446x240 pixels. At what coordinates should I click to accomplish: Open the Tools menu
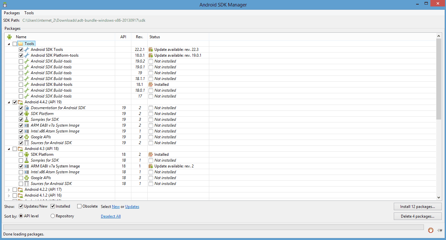point(29,13)
